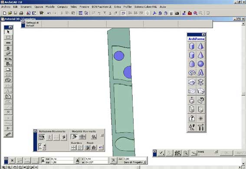Select the Stair tool in toolbox
The image size is (246, 169).
point(8,134)
